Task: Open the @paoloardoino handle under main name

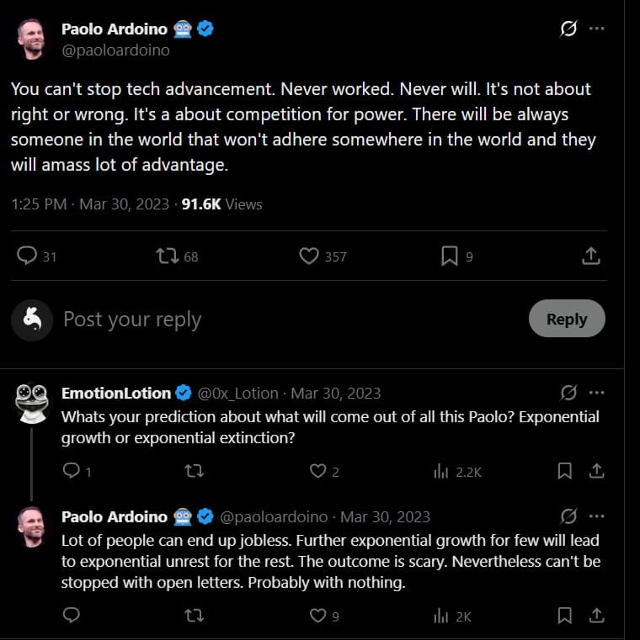Action: [115, 50]
